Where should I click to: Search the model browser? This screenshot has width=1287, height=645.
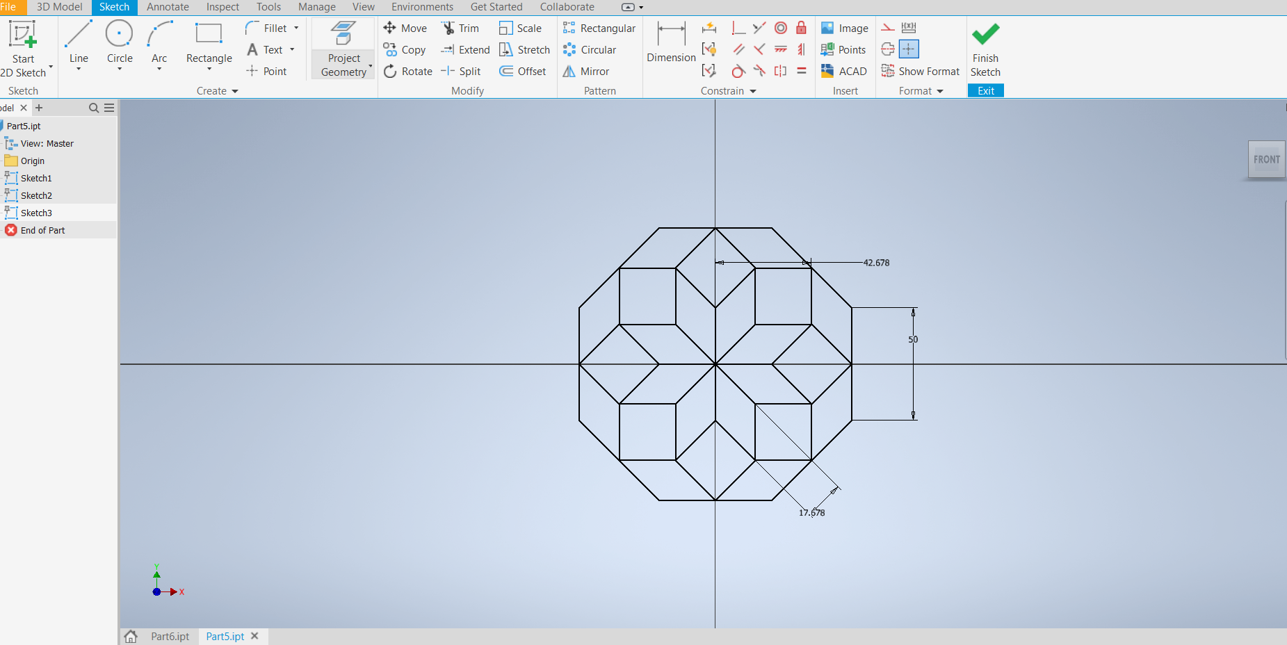pyautogui.click(x=94, y=108)
